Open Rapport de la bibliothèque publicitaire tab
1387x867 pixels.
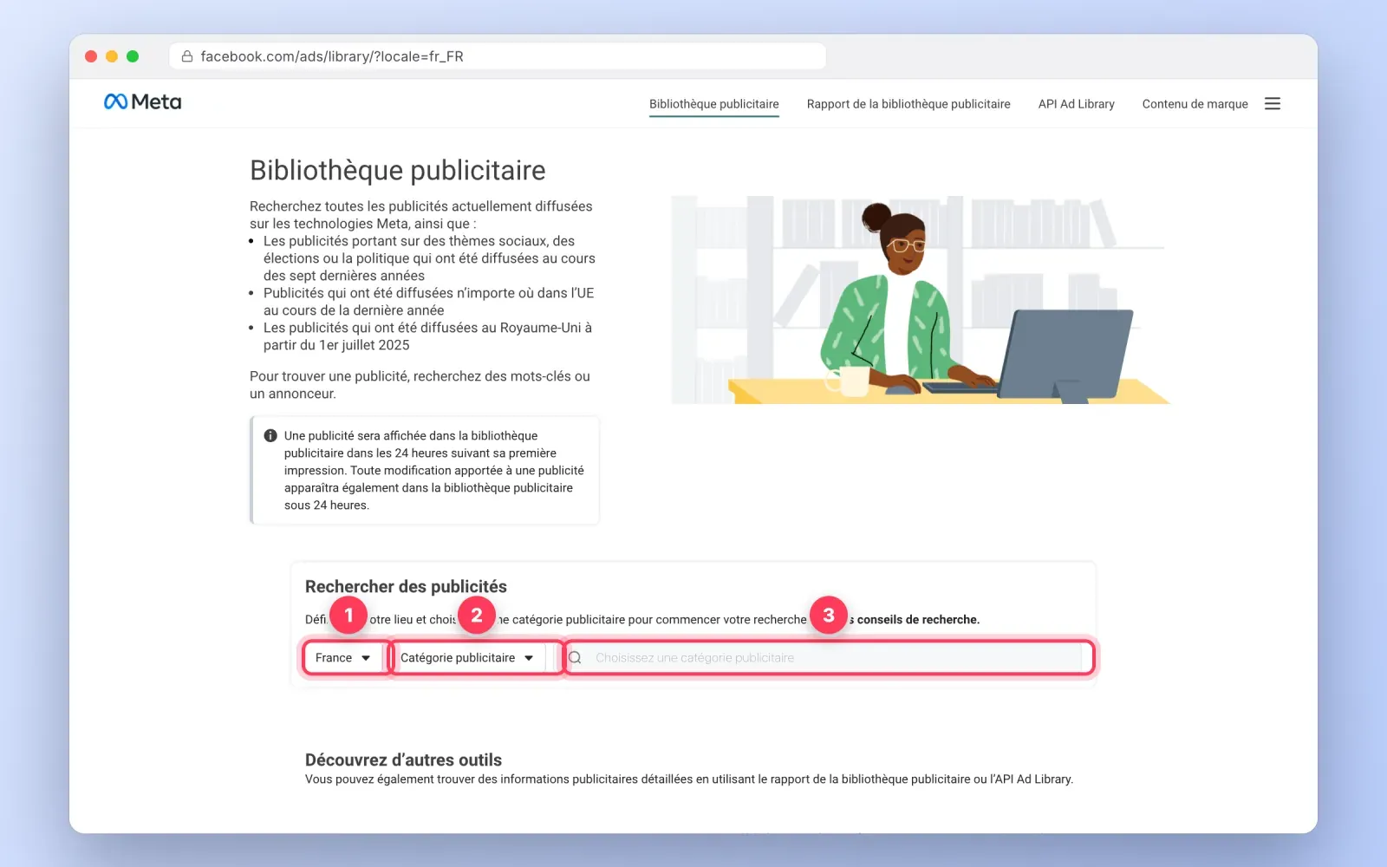pos(908,104)
